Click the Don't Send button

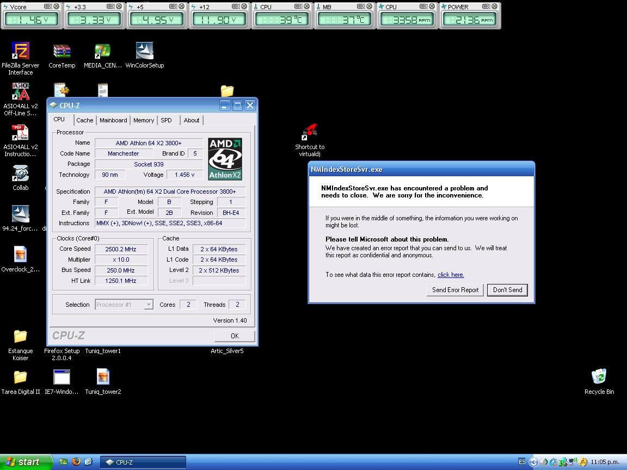tap(507, 290)
